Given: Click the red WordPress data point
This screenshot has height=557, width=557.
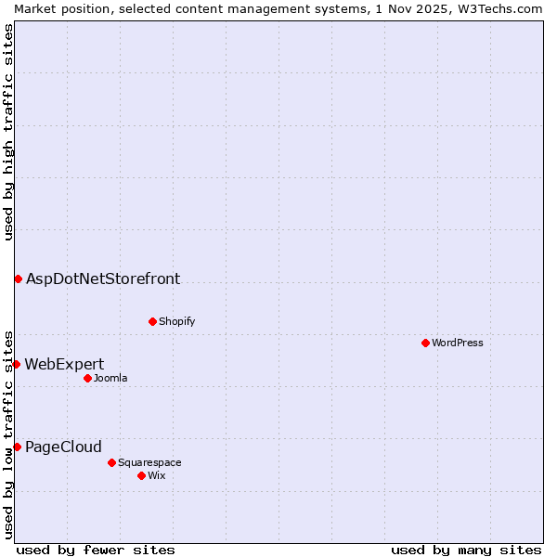Looking at the screenshot, I should 425,343.
